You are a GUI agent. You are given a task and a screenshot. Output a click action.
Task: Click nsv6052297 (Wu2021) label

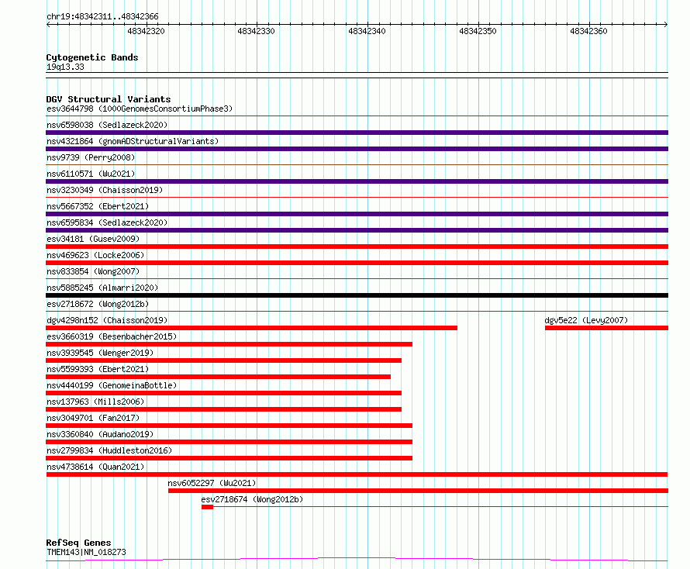[x=212, y=483]
